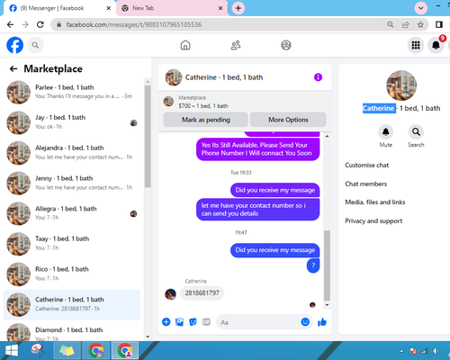
Task: Mute the Catherine conversation
Action: pyautogui.click(x=386, y=132)
